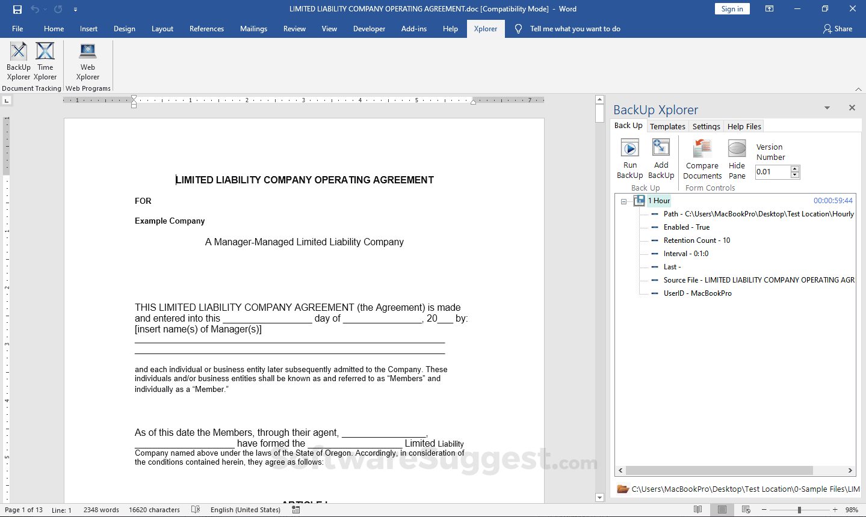Collapse the 1 Hour backup tree node
The width and height of the screenshot is (866, 517).
click(x=623, y=200)
